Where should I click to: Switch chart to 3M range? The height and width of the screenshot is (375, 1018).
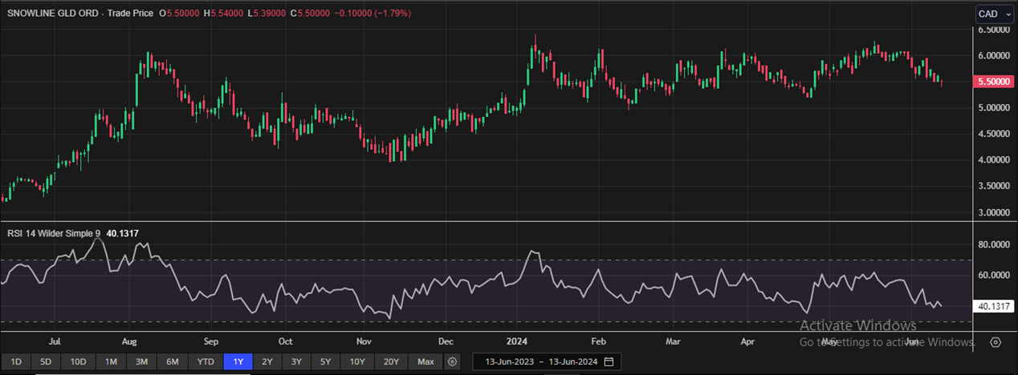tap(141, 361)
